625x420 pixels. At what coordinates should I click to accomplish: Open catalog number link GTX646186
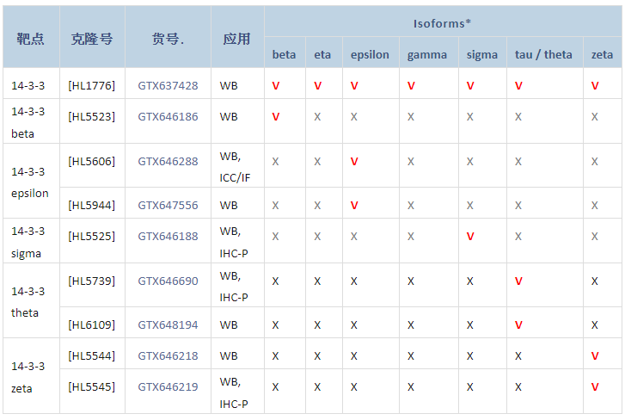coord(168,117)
